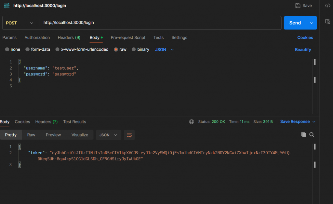Click the Beautify link

pos(303,50)
